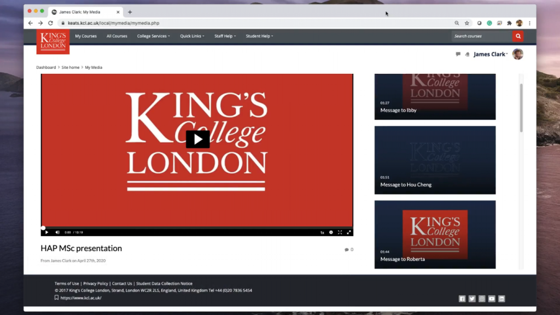Reload the page with refresh icon

[50, 23]
